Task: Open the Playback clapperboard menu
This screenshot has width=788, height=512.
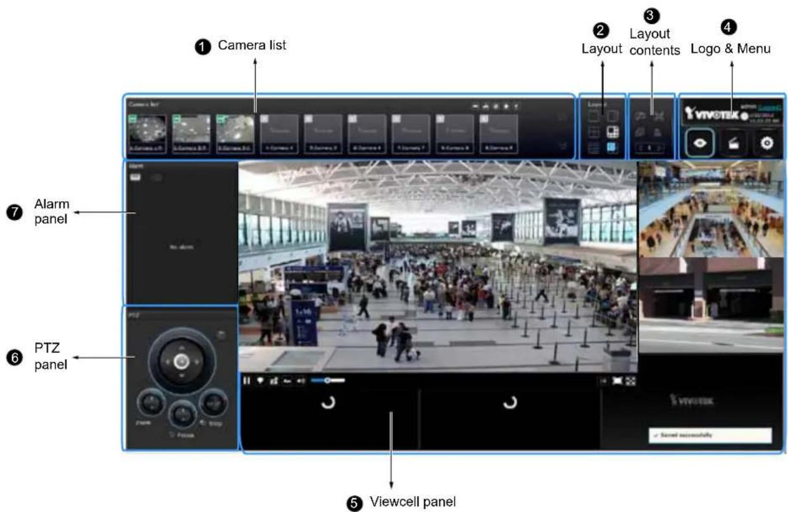Action: 734,144
